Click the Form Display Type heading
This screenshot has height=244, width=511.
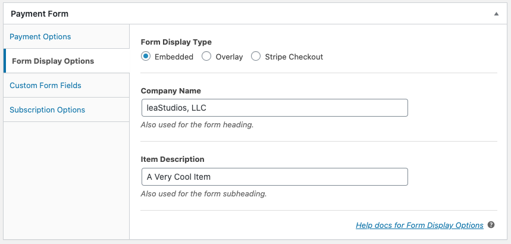pos(176,42)
